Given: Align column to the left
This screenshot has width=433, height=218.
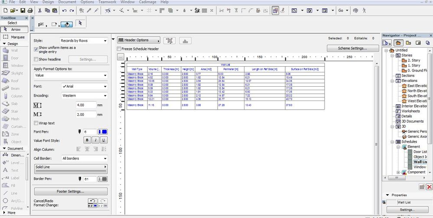Looking at the screenshot, I should (x=79, y=149).
